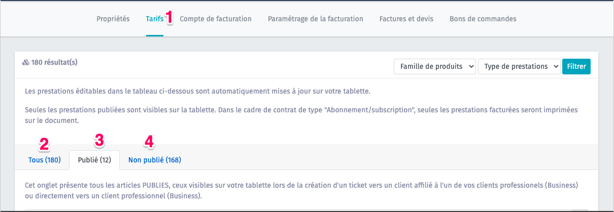Click the pink number 2 annotation marker
Image resolution: width=614 pixels, height=212 pixels.
[45, 144]
